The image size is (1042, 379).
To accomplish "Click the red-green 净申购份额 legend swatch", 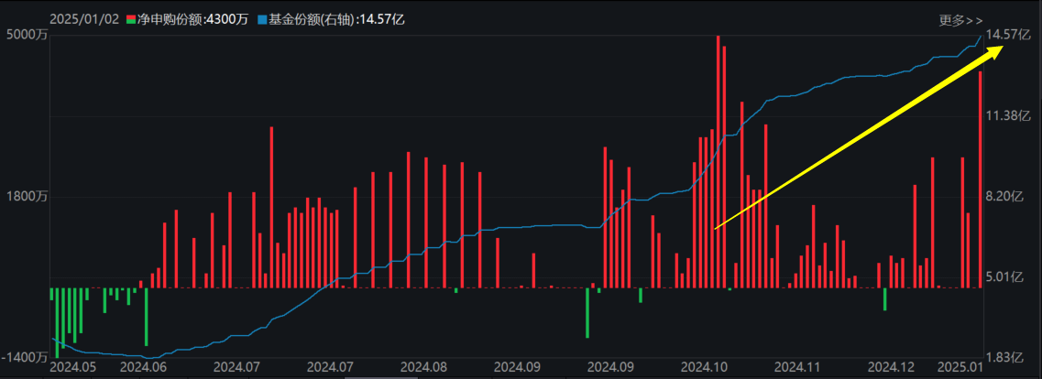I will [x=131, y=19].
